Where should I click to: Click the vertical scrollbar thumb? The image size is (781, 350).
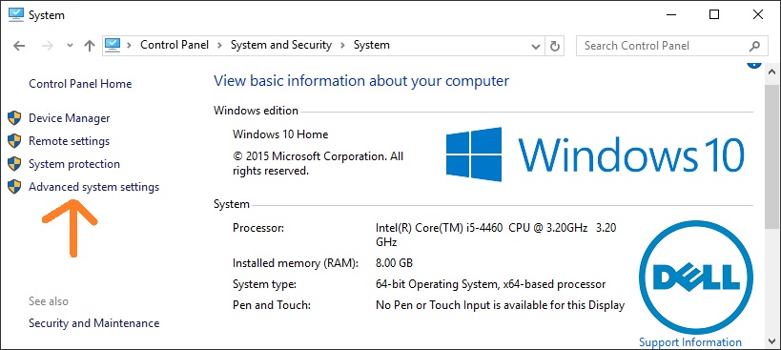(771, 154)
